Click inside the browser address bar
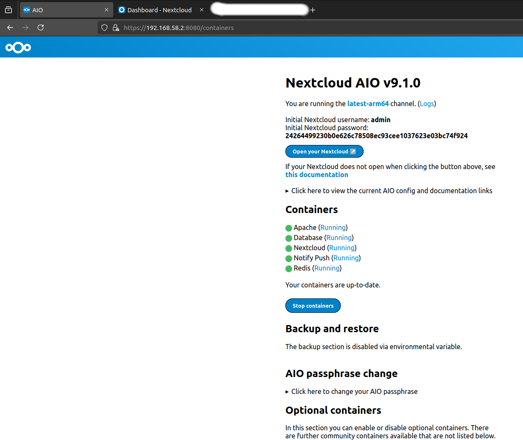523x440 pixels. [211, 27]
